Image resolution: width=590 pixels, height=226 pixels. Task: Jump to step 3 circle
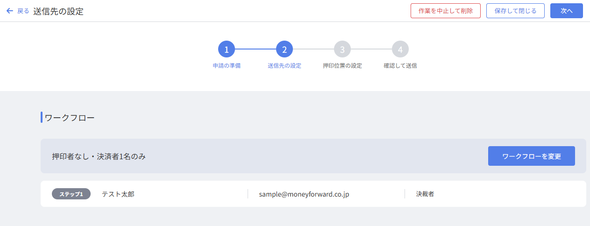click(x=342, y=49)
